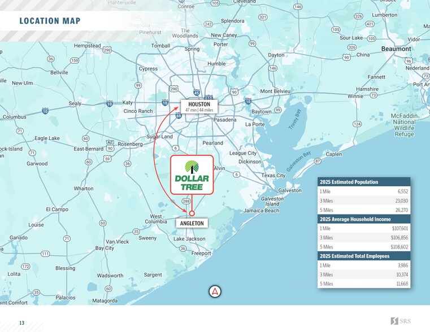This screenshot has height=332, width=430.
Task: Click the income value $106,856
Action: pos(399,238)
